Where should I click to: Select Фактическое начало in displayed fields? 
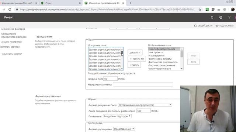[164, 69]
